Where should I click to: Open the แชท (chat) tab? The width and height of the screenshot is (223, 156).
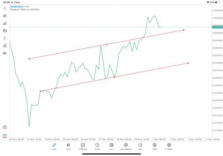click(140, 147)
